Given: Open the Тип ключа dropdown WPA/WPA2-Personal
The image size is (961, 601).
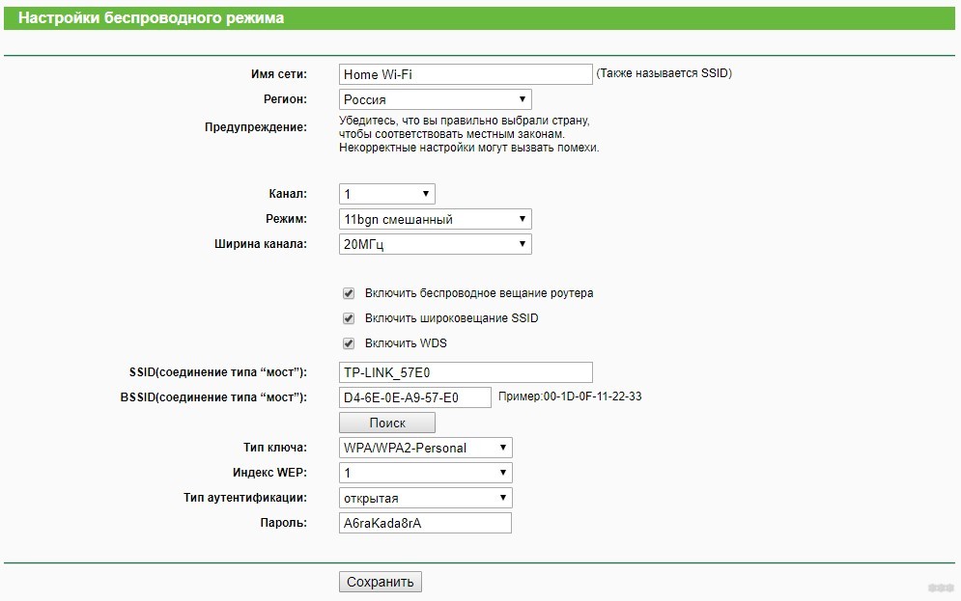Looking at the screenshot, I should [x=425, y=448].
